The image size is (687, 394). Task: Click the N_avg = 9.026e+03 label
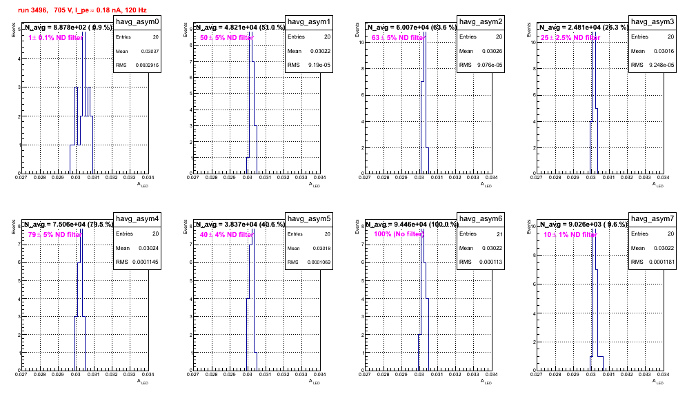tap(584, 225)
